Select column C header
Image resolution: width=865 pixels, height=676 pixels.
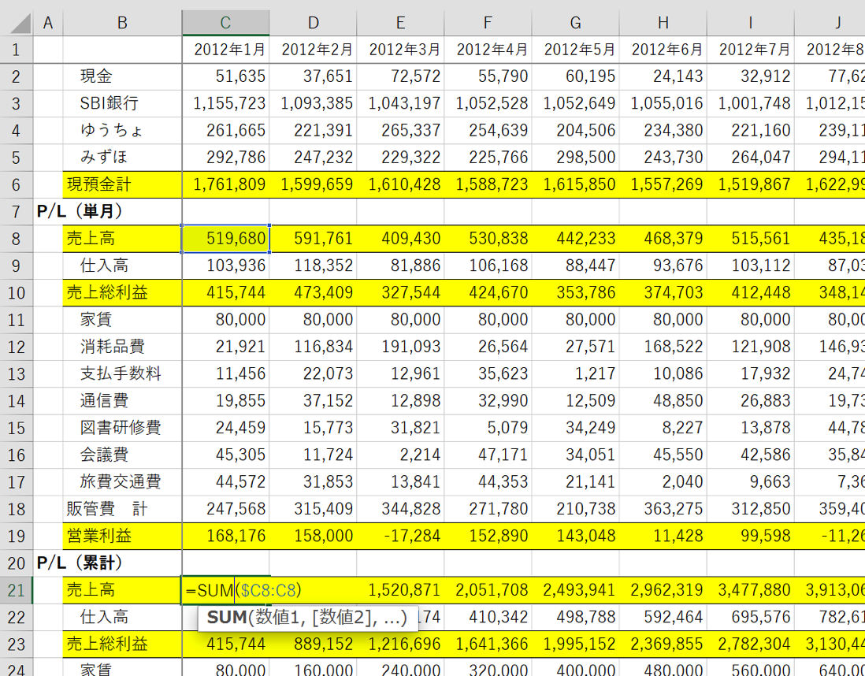click(225, 22)
